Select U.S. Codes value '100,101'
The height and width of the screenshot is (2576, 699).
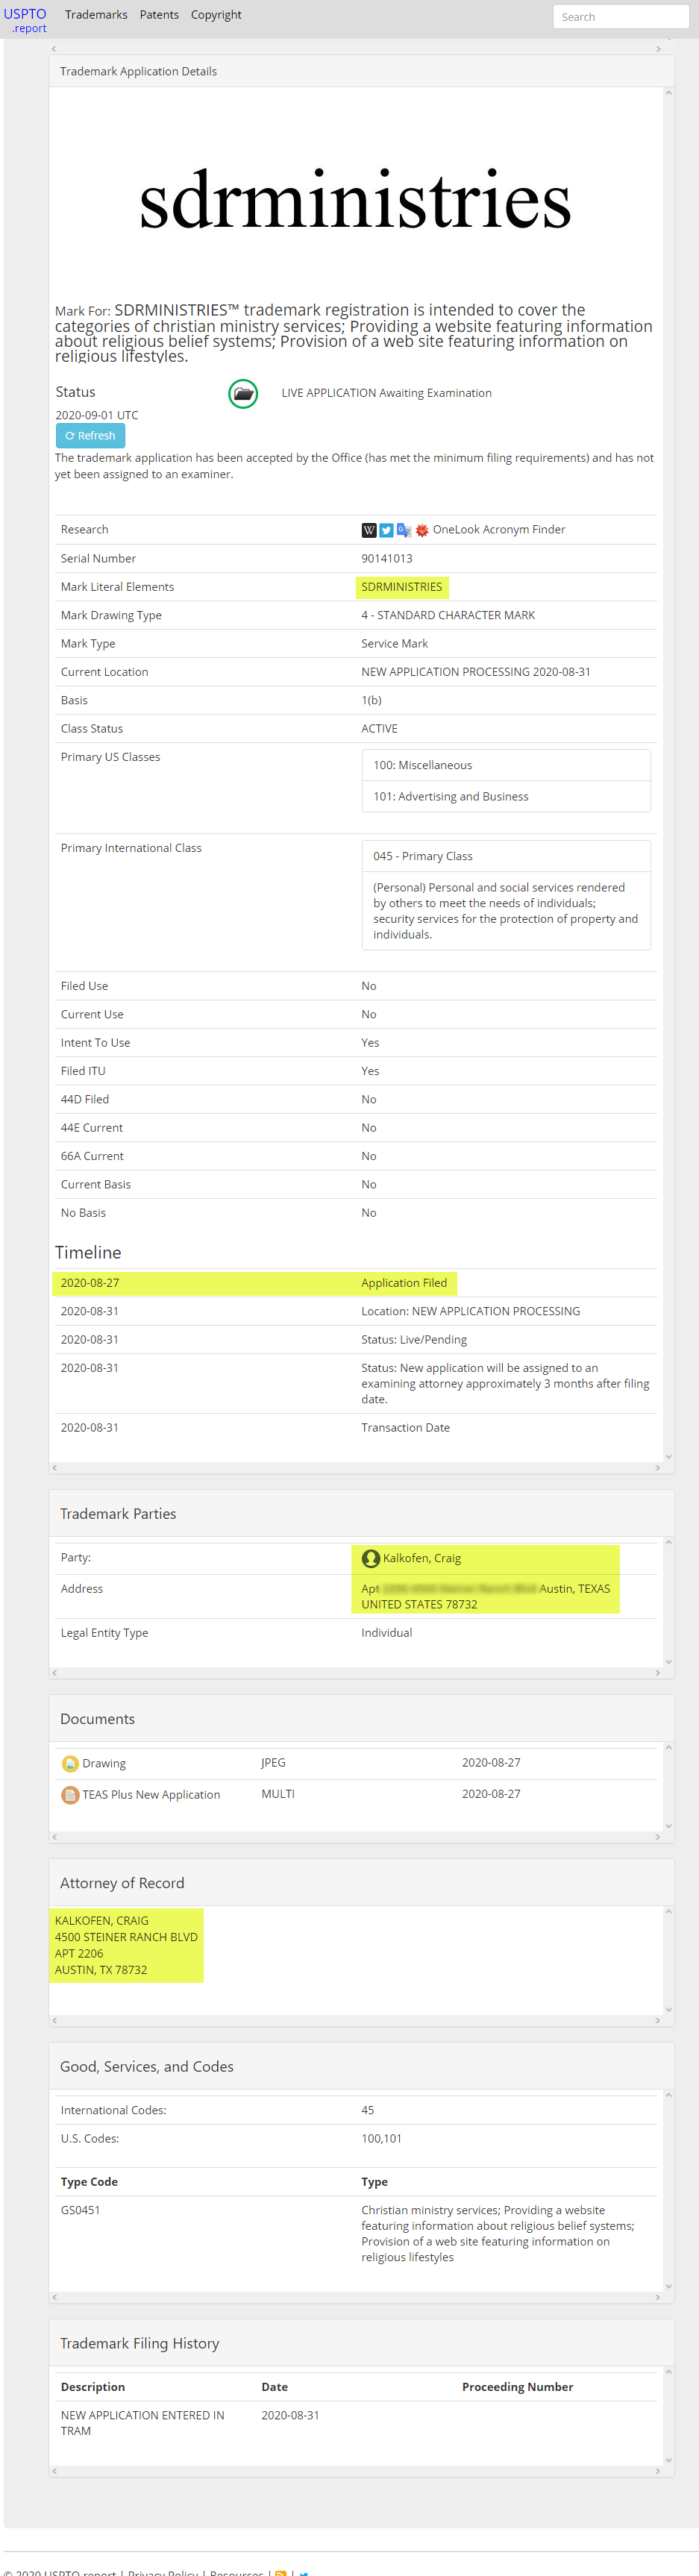pyautogui.click(x=382, y=2139)
